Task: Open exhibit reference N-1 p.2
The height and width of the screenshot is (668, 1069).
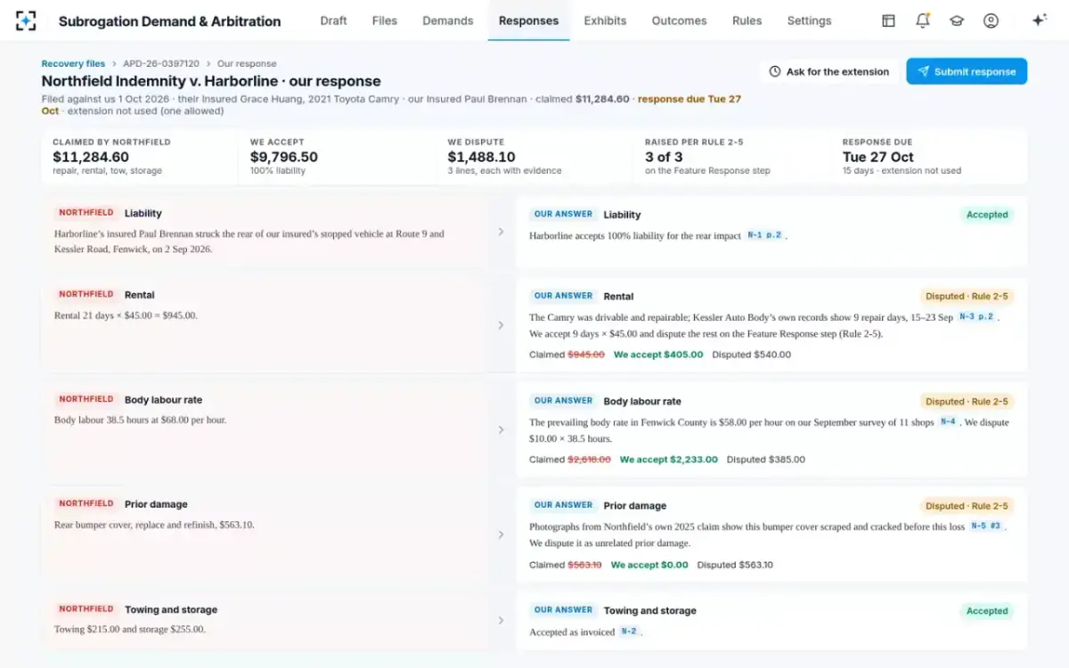Action: tap(764, 235)
